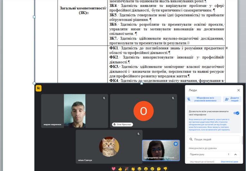Screen dimensions: 246x171
Task: Send the thumbs up reaction
Action: pyautogui.click(x=120, y=169)
